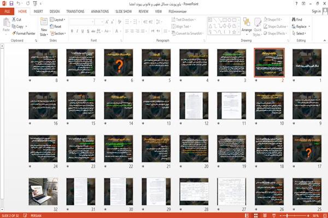Viewport: 328px width, 218px height.
Task: Align text center in Paragraph group
Action: pos(132,31)
